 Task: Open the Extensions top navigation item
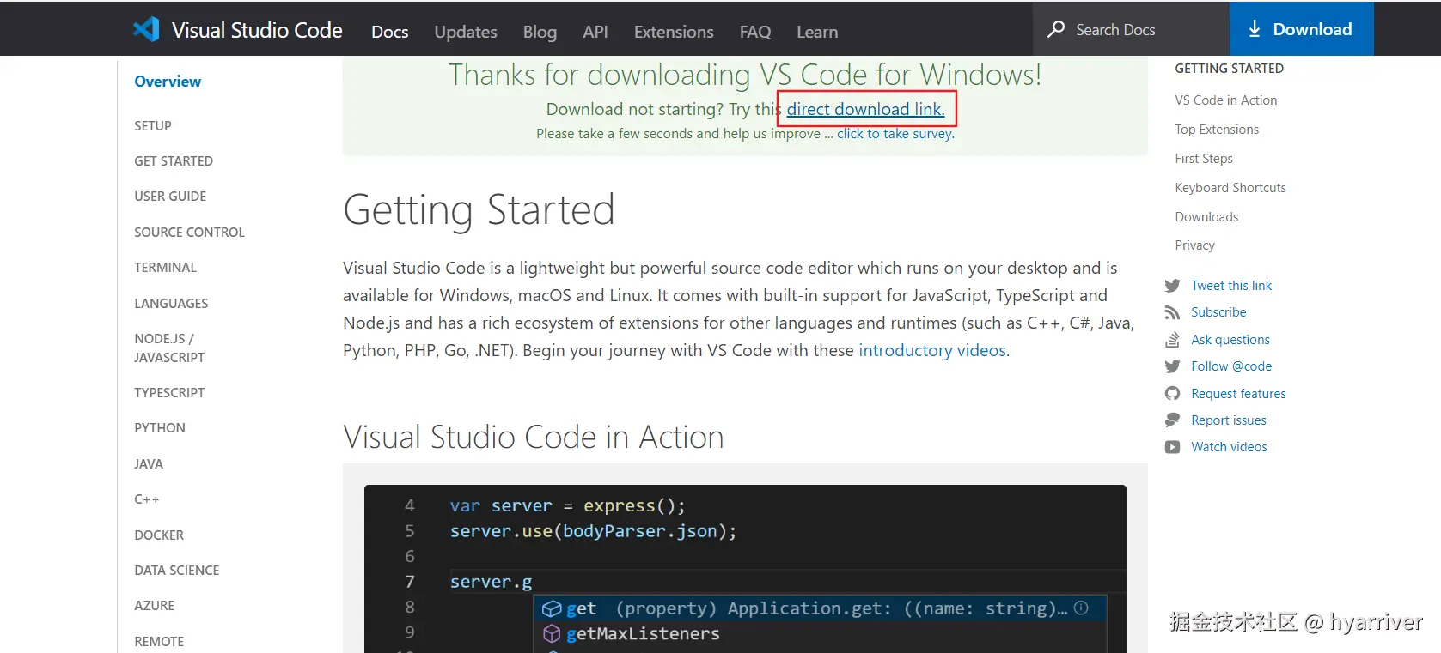pyautogui.click(x=674, y=32)
